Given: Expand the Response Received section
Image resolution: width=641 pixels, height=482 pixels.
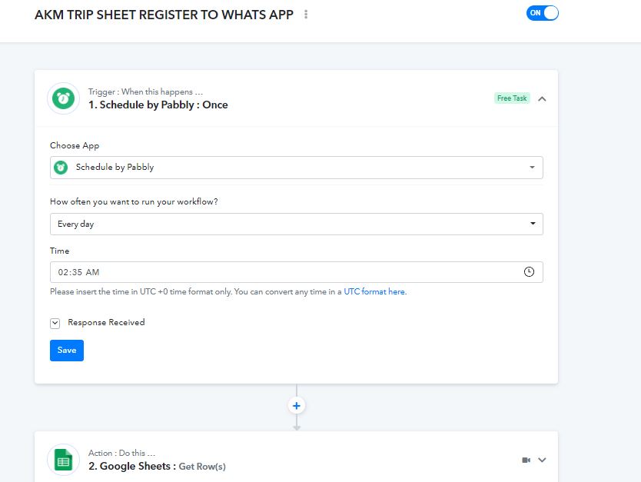Looking at the screenshot, I should (55, 324).
